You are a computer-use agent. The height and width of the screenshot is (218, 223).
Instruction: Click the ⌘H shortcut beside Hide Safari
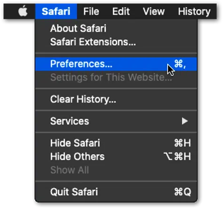tap(183, 143)
